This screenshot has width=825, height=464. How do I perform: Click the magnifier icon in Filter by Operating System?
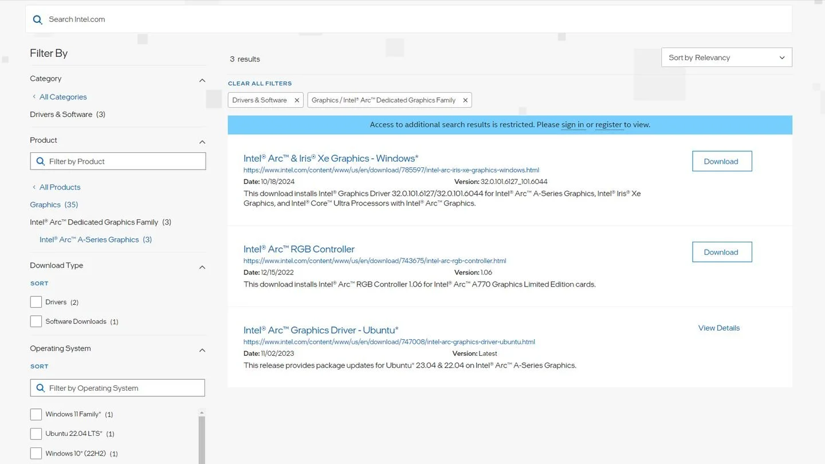pos(41,388)
